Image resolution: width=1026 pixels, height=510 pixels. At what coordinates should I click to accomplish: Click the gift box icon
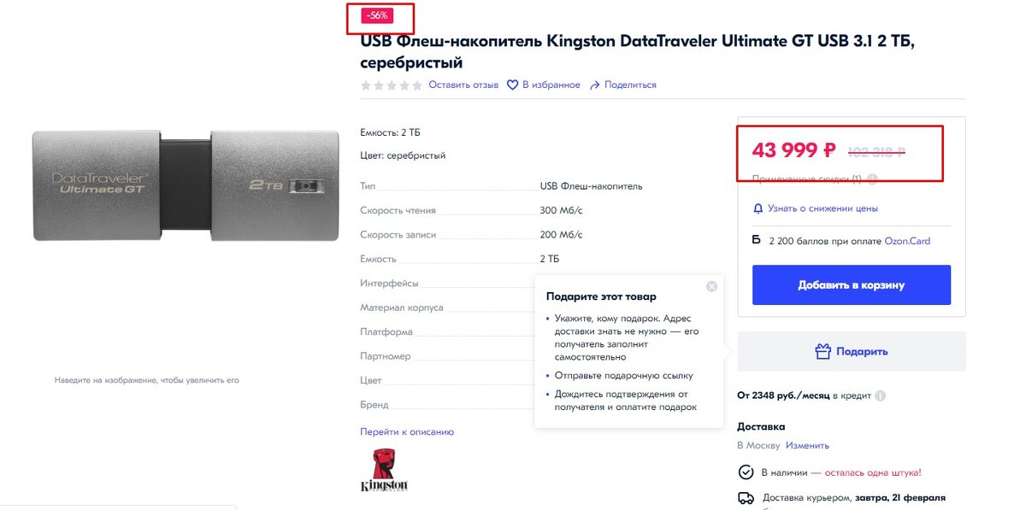(823, 351)
